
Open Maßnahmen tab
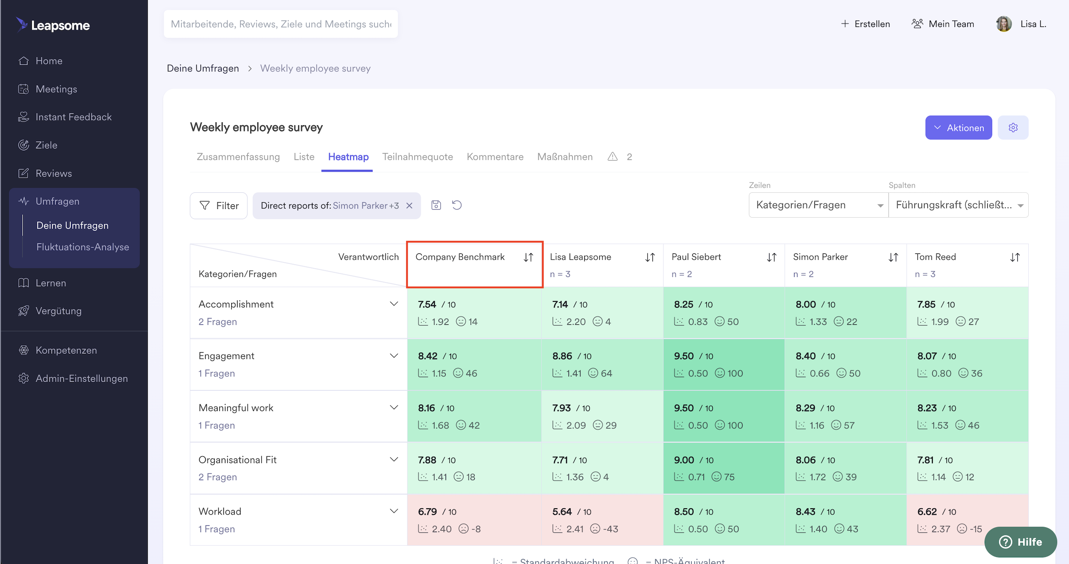(565, 157)
